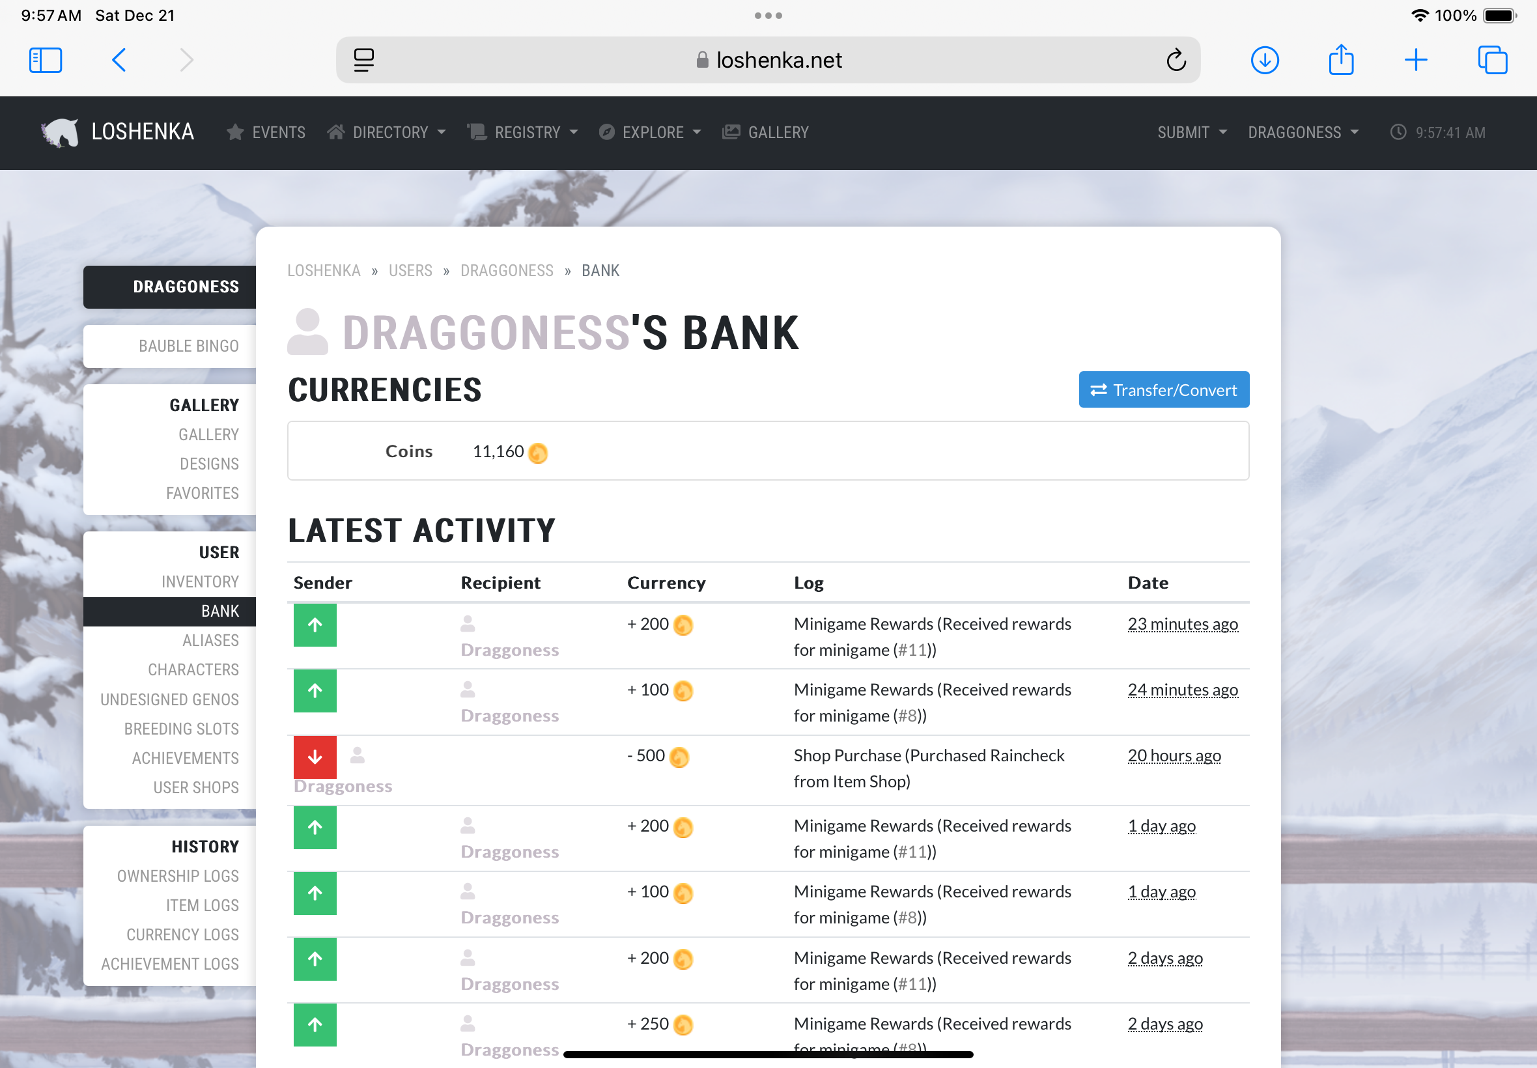Open the Safari downloads icon
Screen dimensions: 1537x1068
point(1264,60)
